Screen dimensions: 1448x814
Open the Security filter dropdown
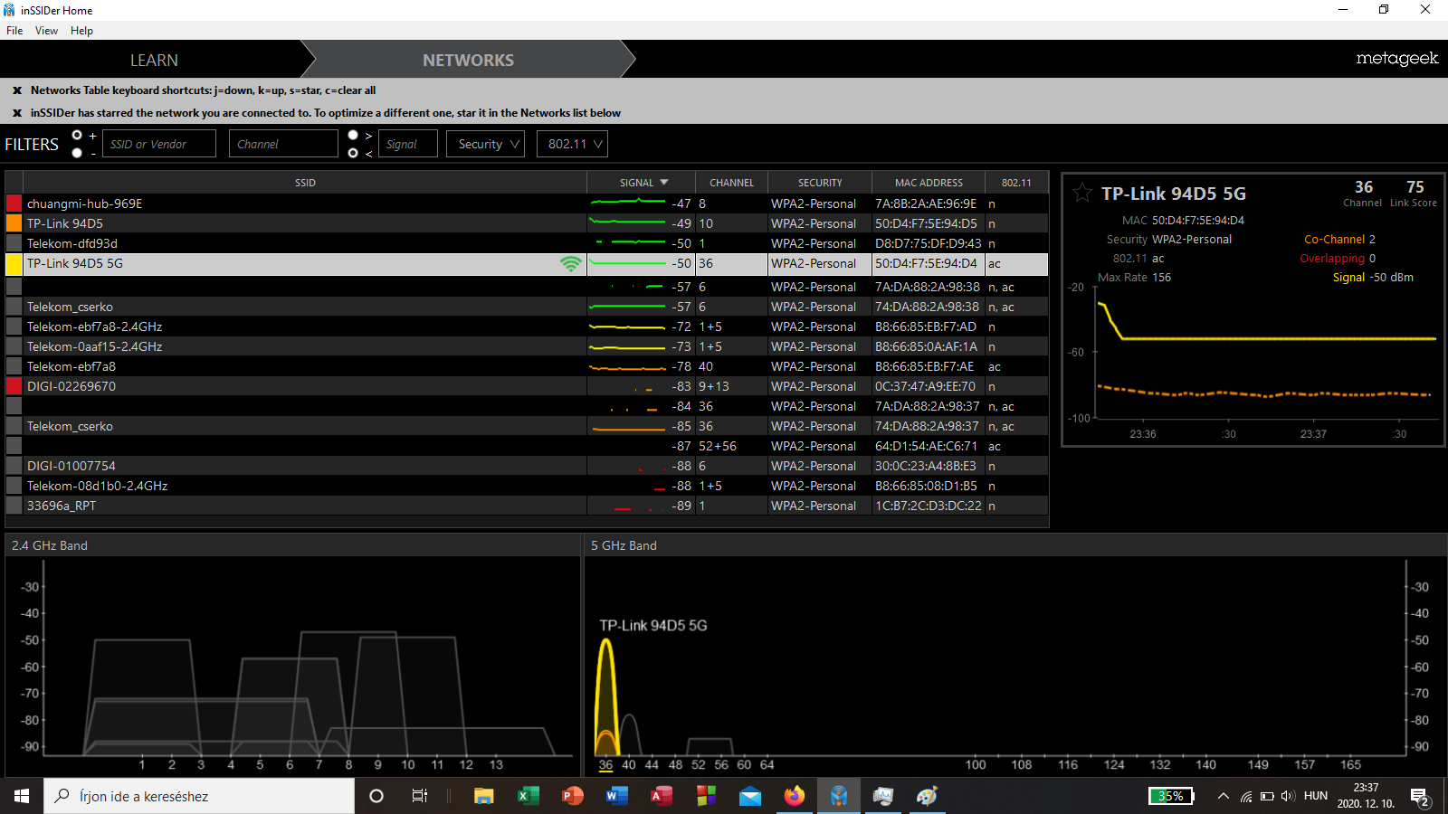pyautogui.click(x=485, y=144)
